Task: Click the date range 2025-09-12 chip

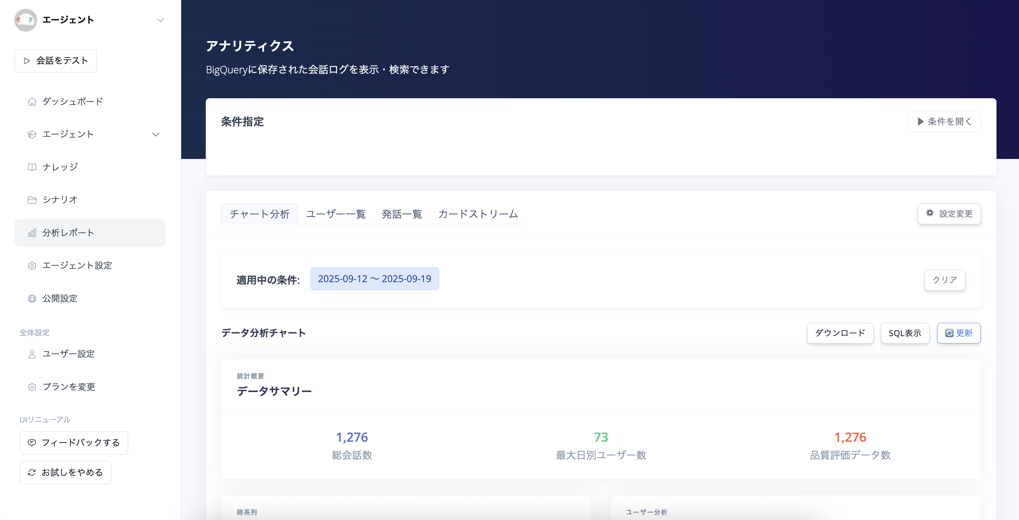Action: click(x=374, y=279)
